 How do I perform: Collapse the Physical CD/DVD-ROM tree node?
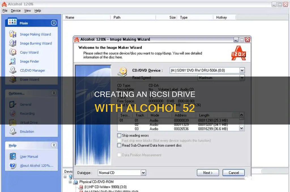70,182
